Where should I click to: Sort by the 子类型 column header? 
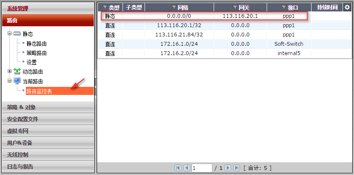pos(134,7)
